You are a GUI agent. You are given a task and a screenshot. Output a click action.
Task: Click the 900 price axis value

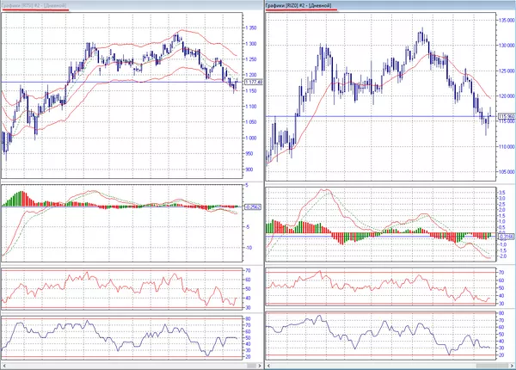(249, 170)
